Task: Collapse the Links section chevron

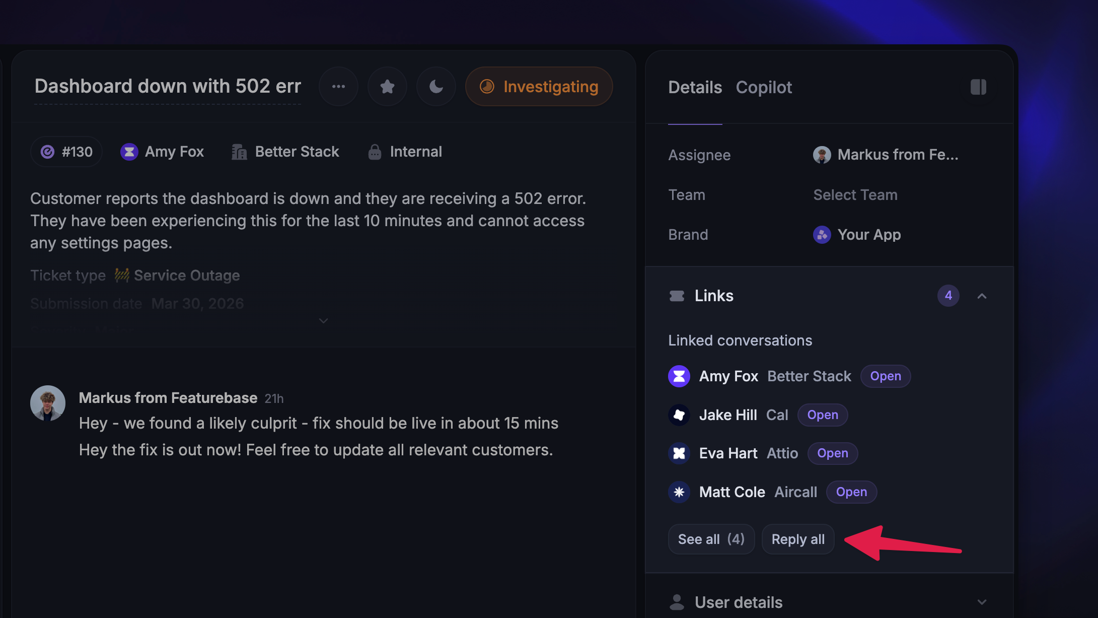Action: click(x=982, y=296)
